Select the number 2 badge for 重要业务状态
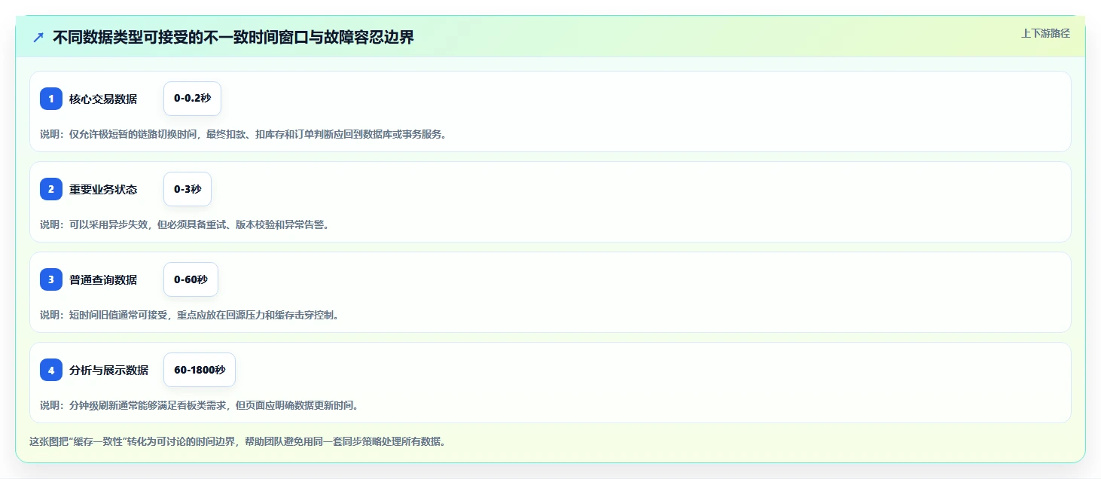Screen dimensions: 1101x479 coord(51,189)
